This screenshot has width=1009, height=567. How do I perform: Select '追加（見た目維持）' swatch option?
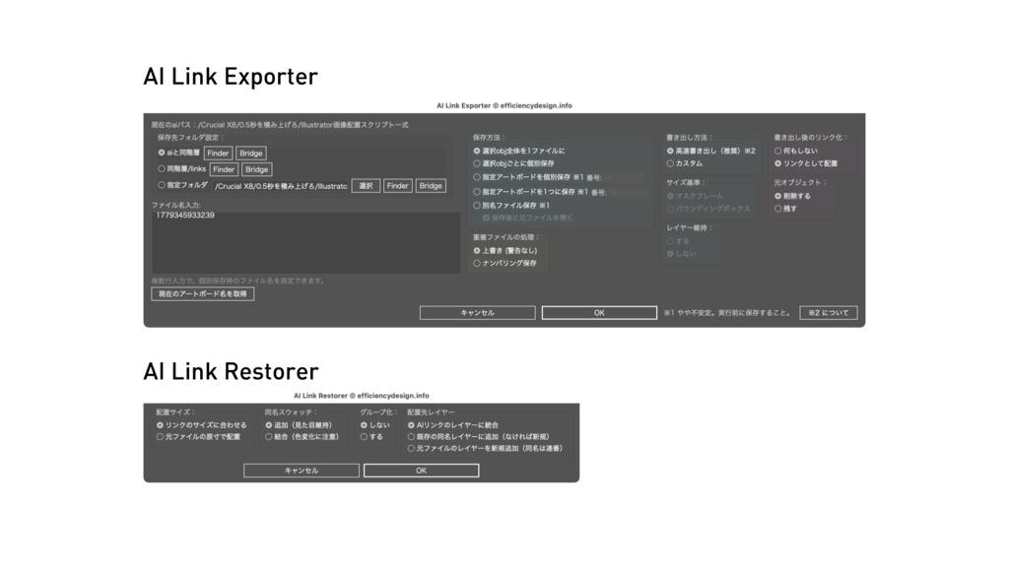tap(269, 425)
